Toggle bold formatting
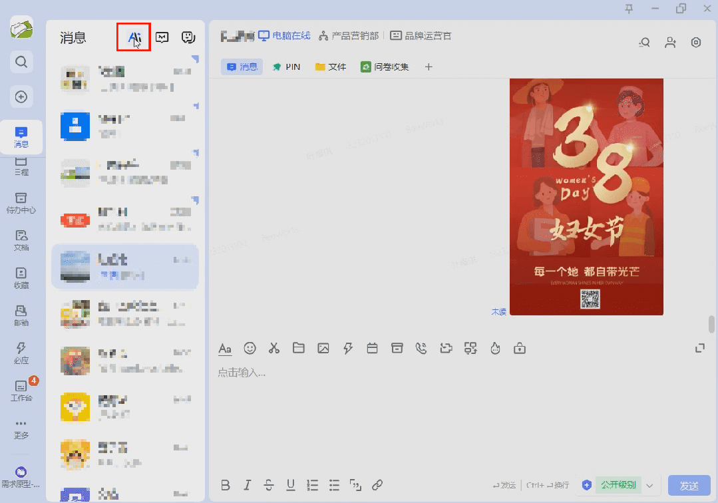Screen dimensions: 718x503 226,485
